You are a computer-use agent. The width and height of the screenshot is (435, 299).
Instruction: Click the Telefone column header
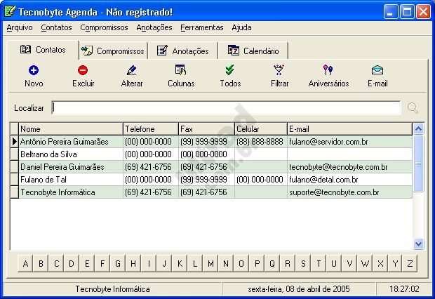click(151, 129)
